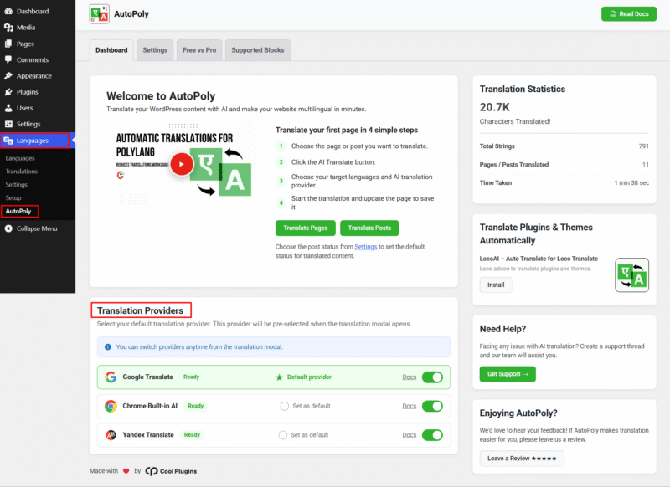Click the Translate Posts button
Image resolution: width=670 pixels, height=487 pixels.
pos(369,228)
